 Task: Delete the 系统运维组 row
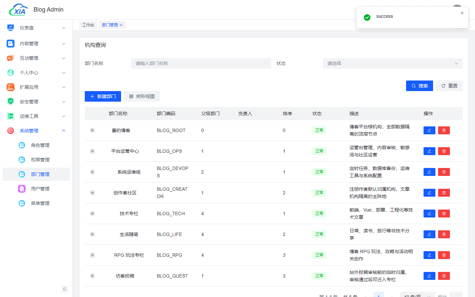pyautogui.click(x=444, y=172)
